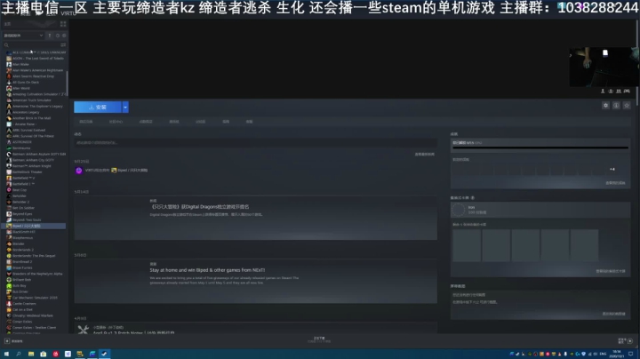Toggle favorite star for this game

click(x=627, y=106)
